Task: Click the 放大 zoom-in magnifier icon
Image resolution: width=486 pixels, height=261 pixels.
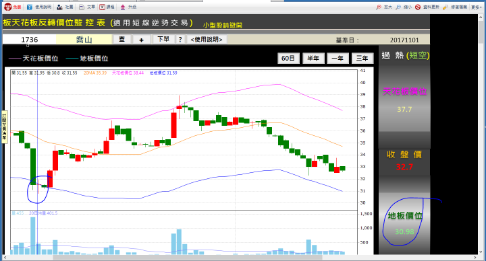Action: point(379,7)
